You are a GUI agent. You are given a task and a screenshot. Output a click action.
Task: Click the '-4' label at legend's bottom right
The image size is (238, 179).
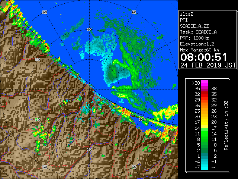[214, 167]
